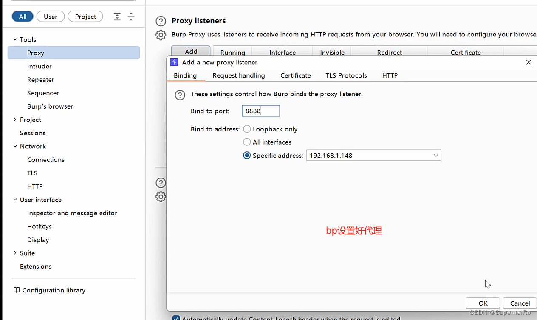Click the Running column header
The image size is (537, 320).
pyautogui.click(x=233, y=52)
